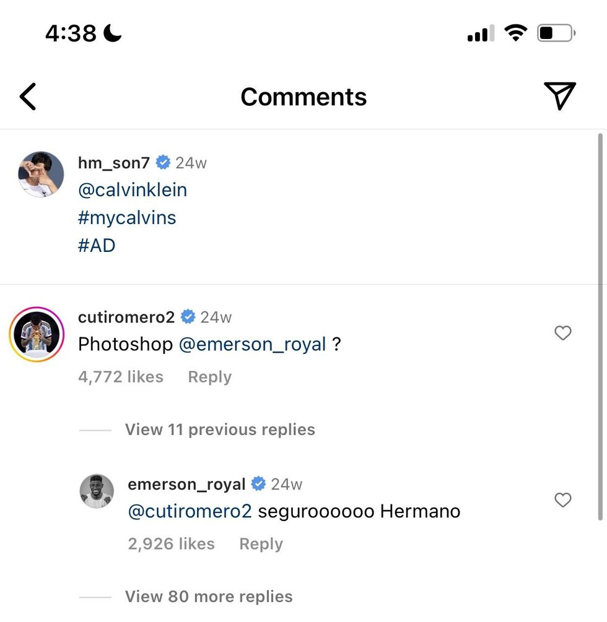Expand View 11 previous replies
Screen dimensions: 607x622
220,429
